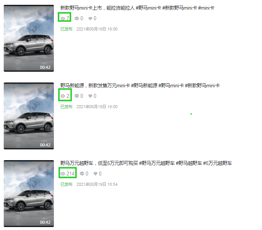Click the heart like icon on the first video
Image resolution: width=262 pixels, height=230 pixels.
(x=90, y=18)
